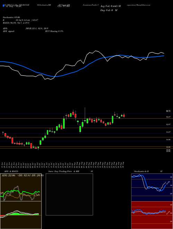Open the red RSI sub-chart

(x=152, y=215)
